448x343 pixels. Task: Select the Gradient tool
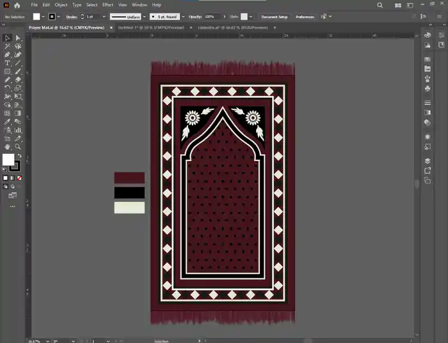[18, 113]
